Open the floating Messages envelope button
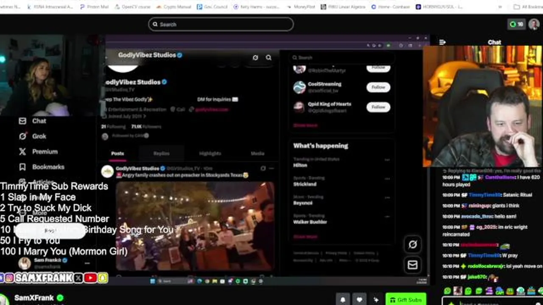Viewport: 543px width, 305px height. 412,265
